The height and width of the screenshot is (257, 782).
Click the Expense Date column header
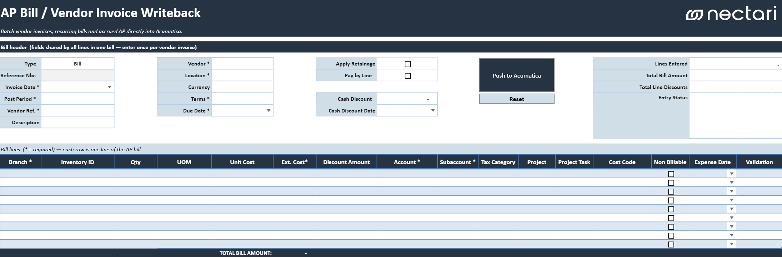(713, 162)
